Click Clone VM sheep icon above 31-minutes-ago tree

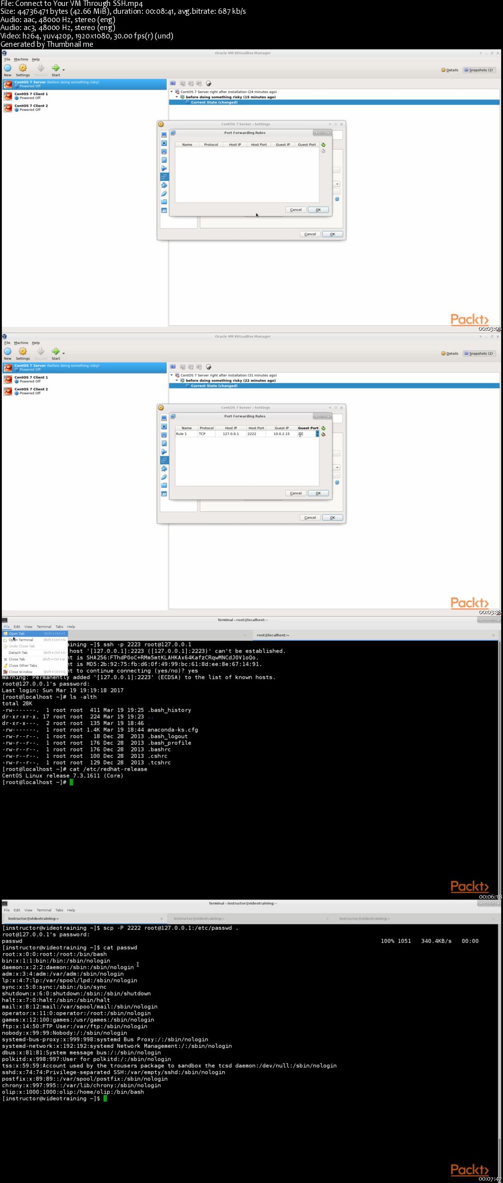point(208,367)
